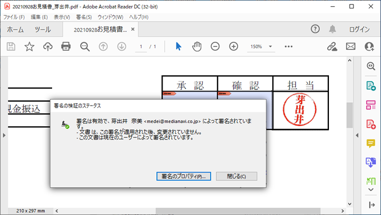Viewport: 381px width, 215px height.
Task: Click page size 210 x 297 mm
Action: 31,211
